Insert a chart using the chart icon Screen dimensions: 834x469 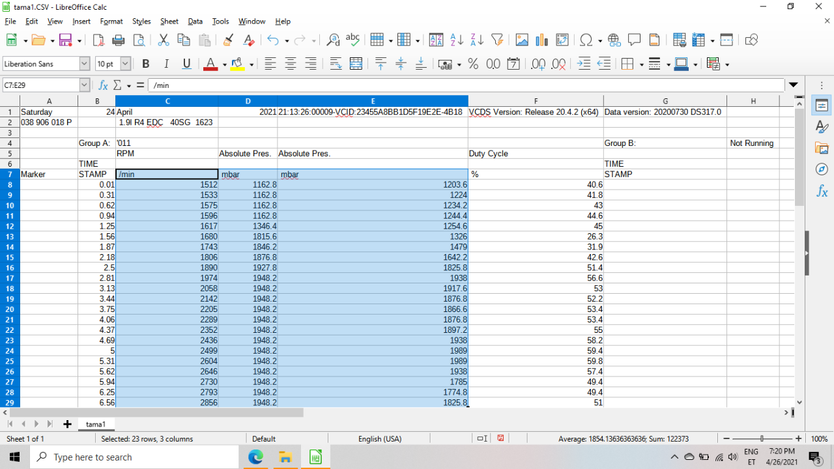(x=541, y=40)
